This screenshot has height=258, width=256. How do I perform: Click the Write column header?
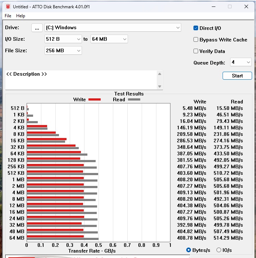pos(200,102)
